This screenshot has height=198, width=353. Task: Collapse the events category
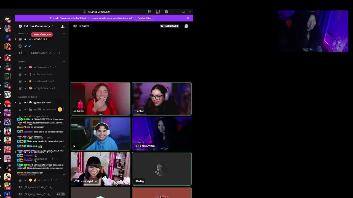pos(23,33)
